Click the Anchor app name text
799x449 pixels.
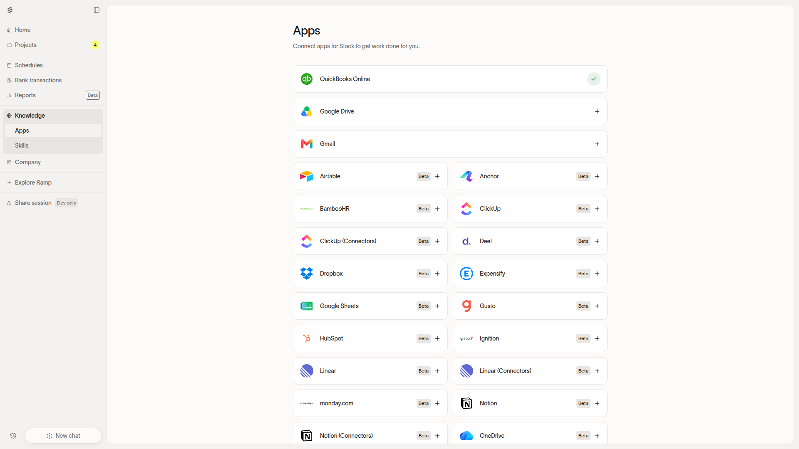(489, 176)
